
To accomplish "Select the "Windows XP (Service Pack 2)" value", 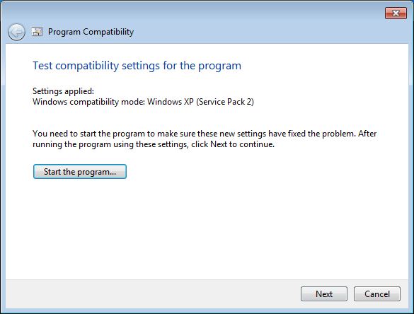I will (200, 102).
